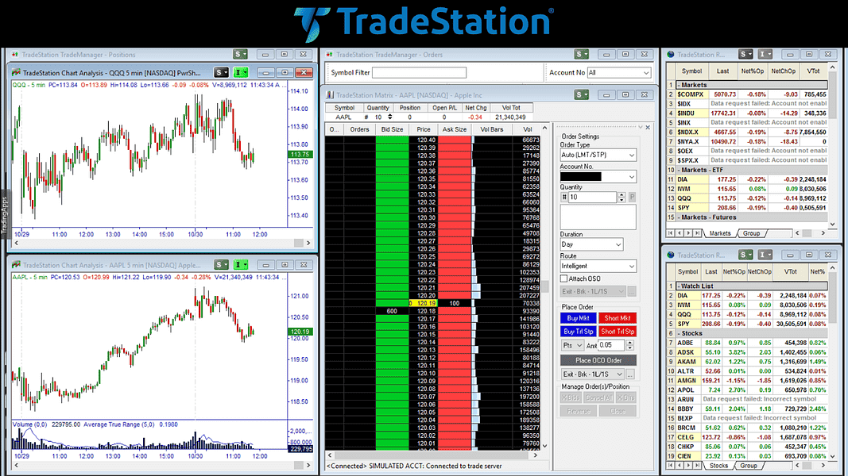Switch to Group tab in Markets RadarScreen
The width and height of the screenshot is (848, 476).
(751, 233)
